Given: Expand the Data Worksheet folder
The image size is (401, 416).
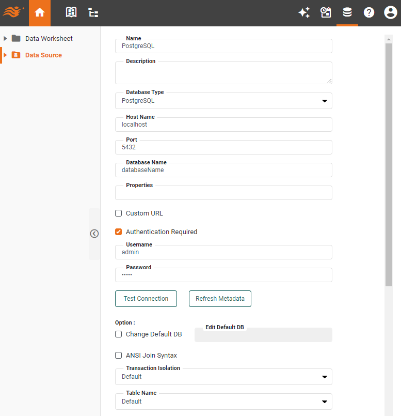Looking at the screenshot, I should 5,38.
